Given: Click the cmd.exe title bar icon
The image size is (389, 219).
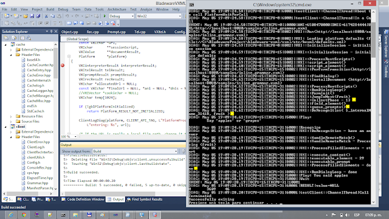Looking at the screenshot, I should [191, 4].
